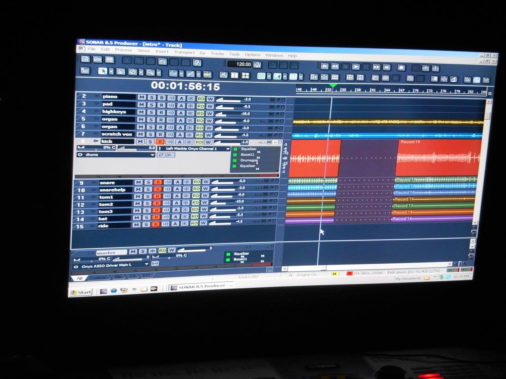Screen dimensions: 506x379
Task: Toggle automation read RD on tom1 track
Action: (196, 196)
